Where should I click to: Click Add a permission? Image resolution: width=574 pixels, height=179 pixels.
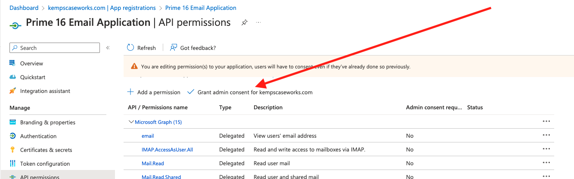[154, 92]
